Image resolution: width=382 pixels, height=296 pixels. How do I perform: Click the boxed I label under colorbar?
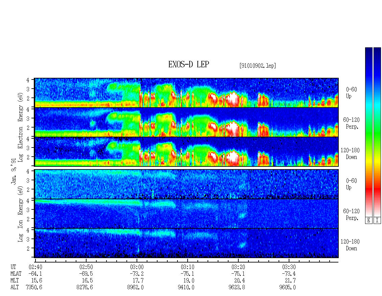[x=377, y=221]
